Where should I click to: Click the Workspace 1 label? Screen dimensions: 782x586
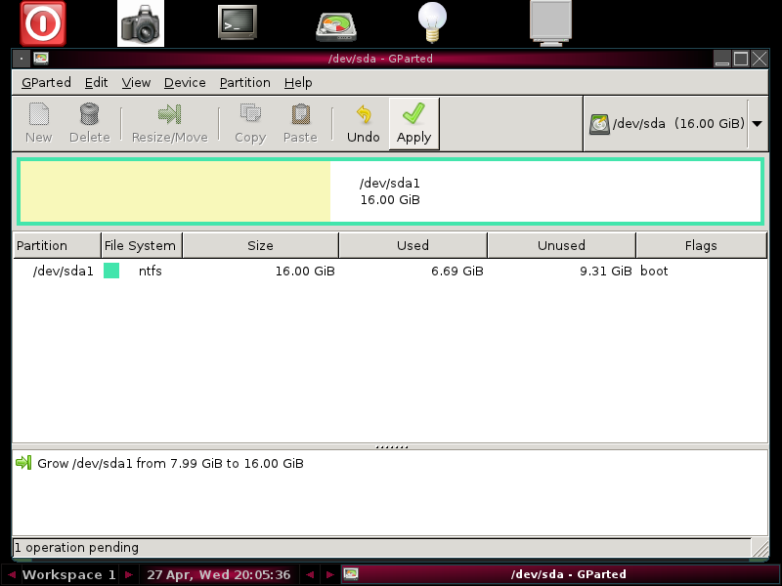[69, 574]
